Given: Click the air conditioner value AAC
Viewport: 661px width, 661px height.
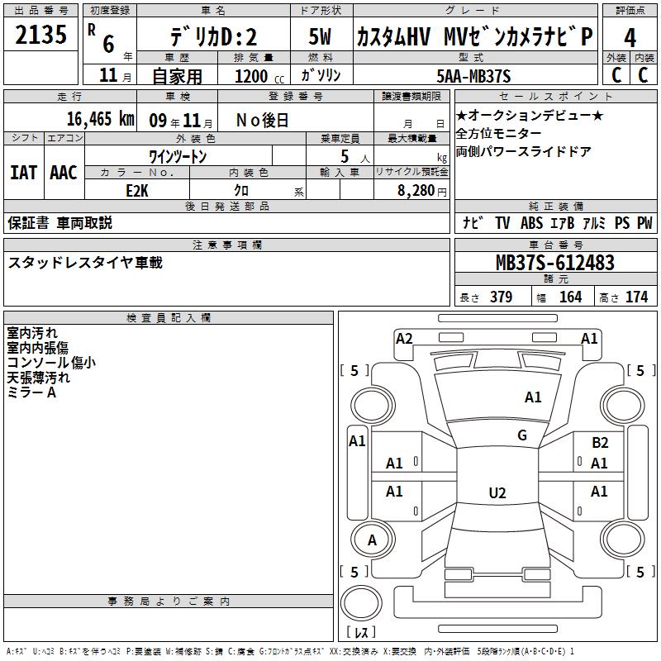Looking at the screenshot, I should point(64,173).
